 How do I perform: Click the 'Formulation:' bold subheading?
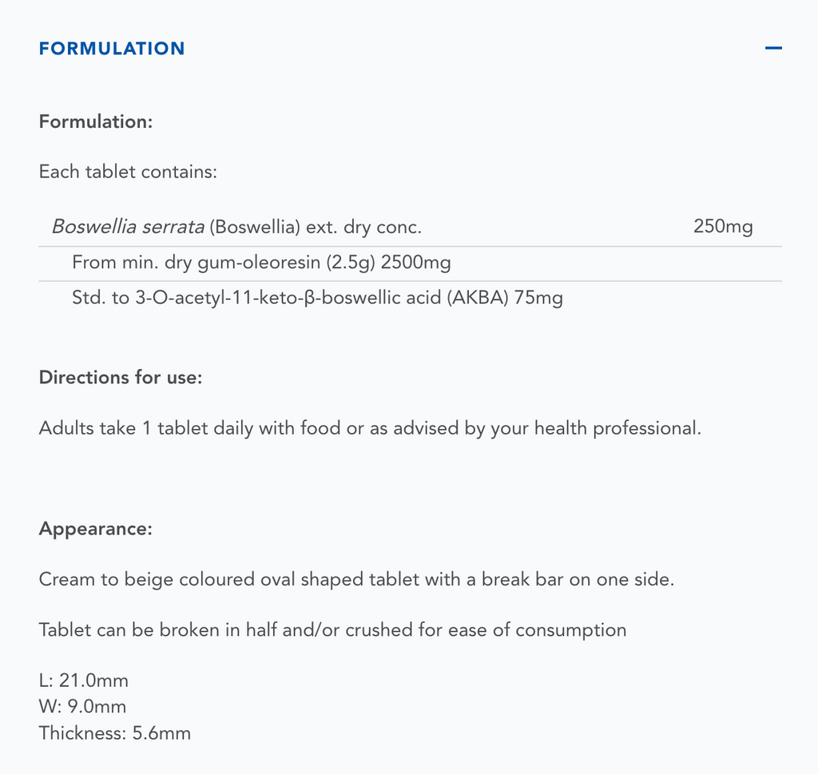tap(96, 122)
